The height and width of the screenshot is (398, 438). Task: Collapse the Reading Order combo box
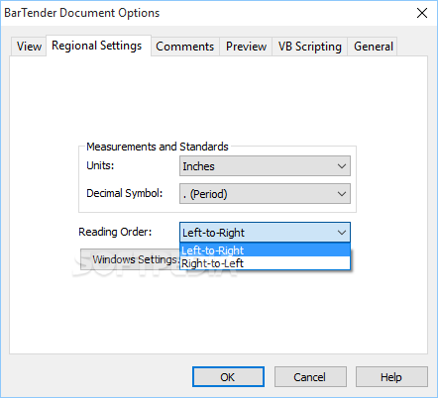(x=265, y=233)
